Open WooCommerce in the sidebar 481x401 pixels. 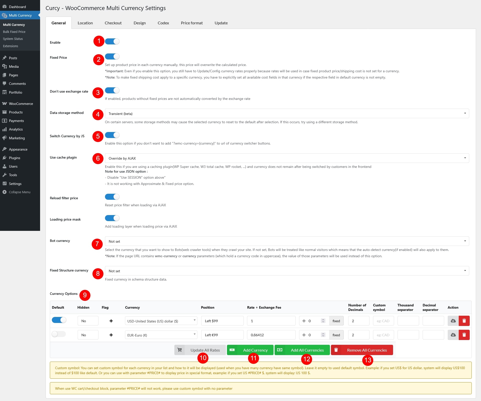tap(21, 104)
